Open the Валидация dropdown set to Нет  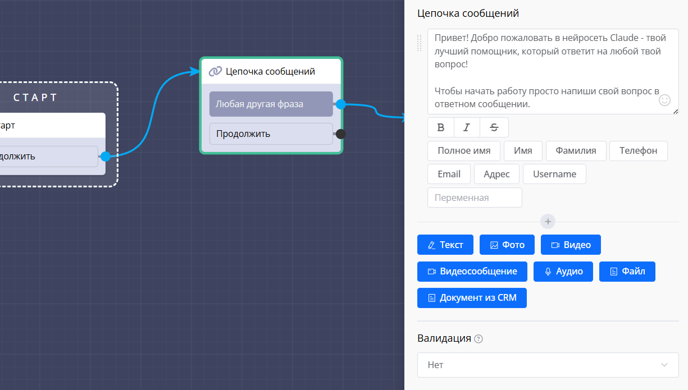pos(548,365)
